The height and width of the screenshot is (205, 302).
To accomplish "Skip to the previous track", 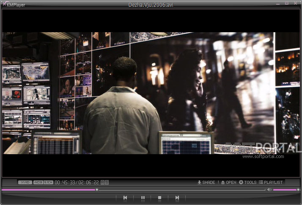I will coord(125,197).
